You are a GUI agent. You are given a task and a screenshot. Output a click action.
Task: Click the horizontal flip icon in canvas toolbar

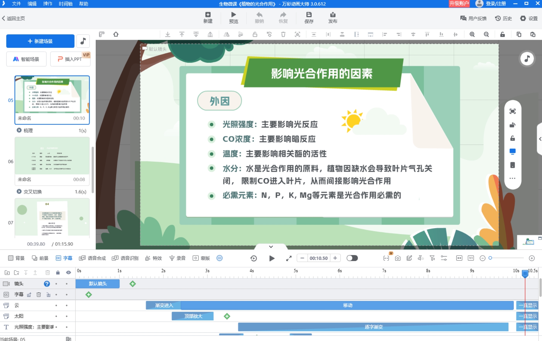point(227,34)
